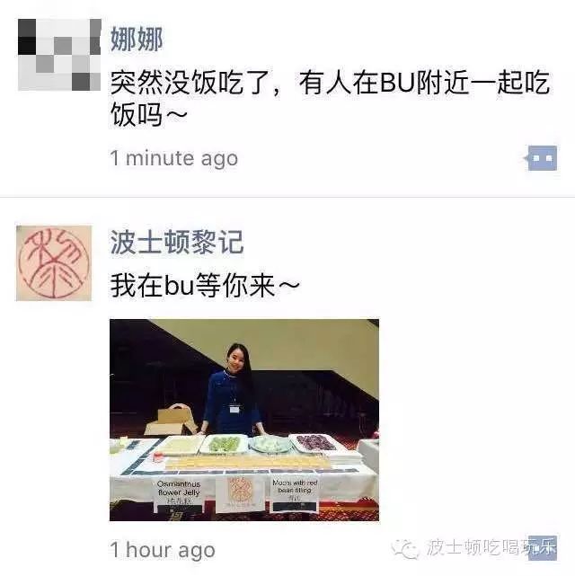Open the comment menu on 娜娜's post
Screen dimensions: 575x576
click(x=541, y=158)
